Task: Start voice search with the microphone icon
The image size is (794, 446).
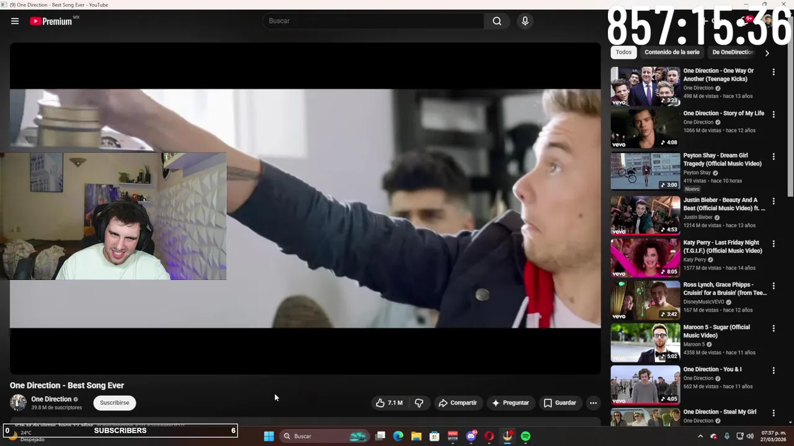Action: [525, 21]
